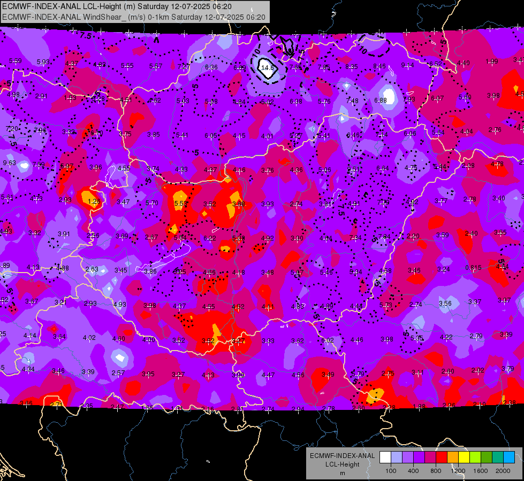Click the 7.48 wind shear value

tap(352, 101)
